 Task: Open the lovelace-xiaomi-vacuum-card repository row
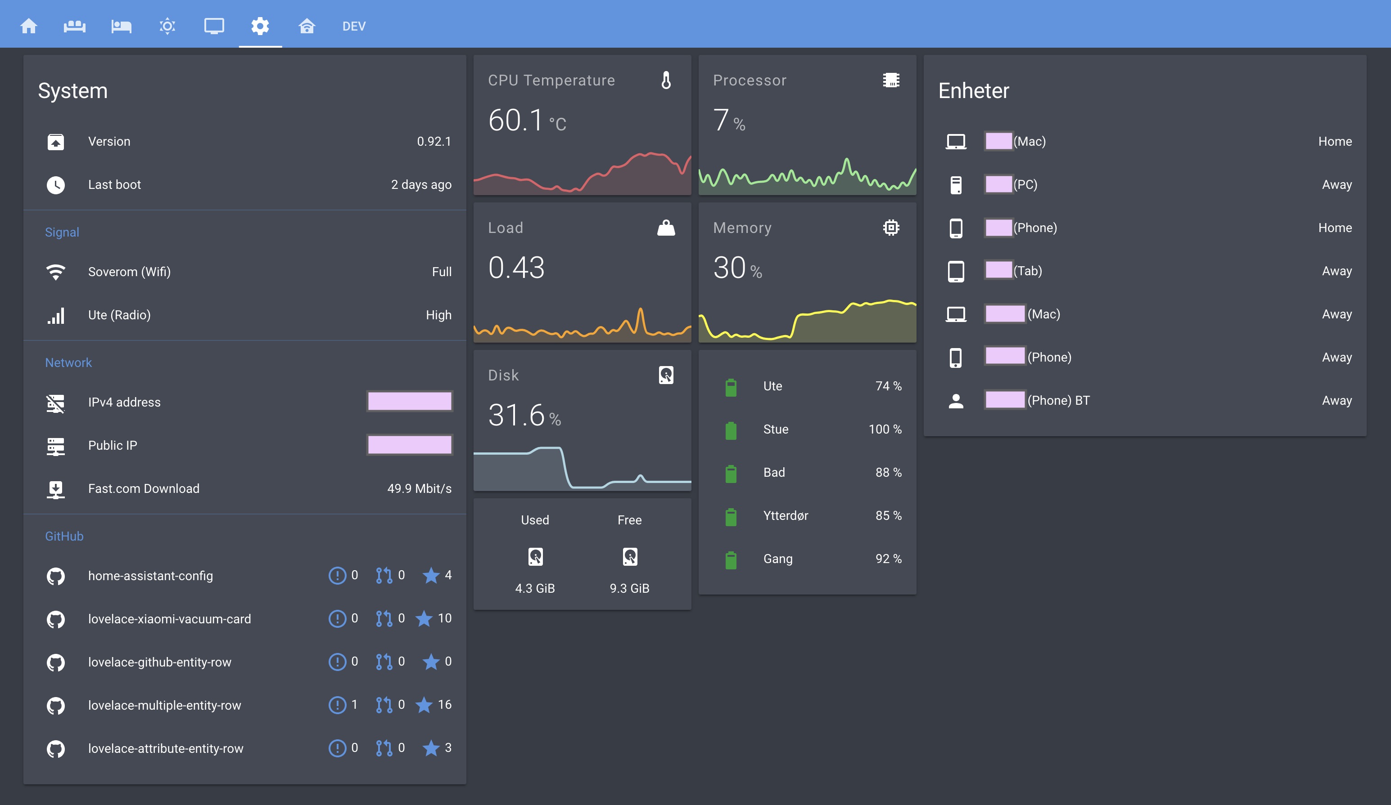(x=169, y=619)
